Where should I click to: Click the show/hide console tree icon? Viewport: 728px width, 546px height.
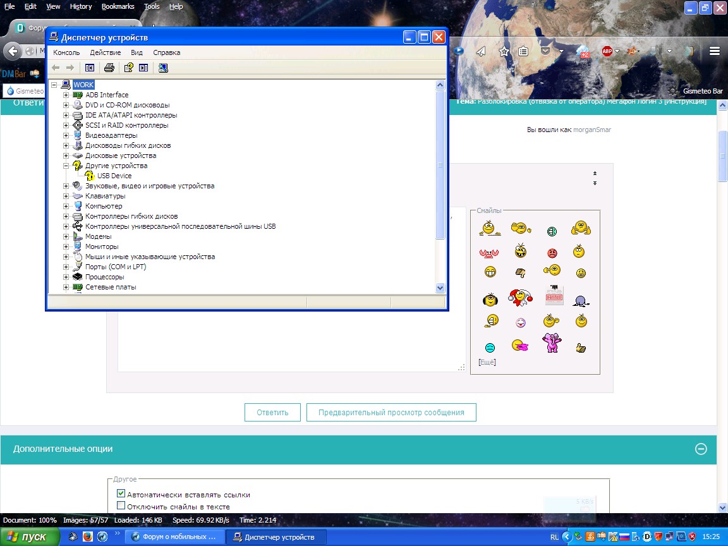pyautogui.click(x=89, y=68)
